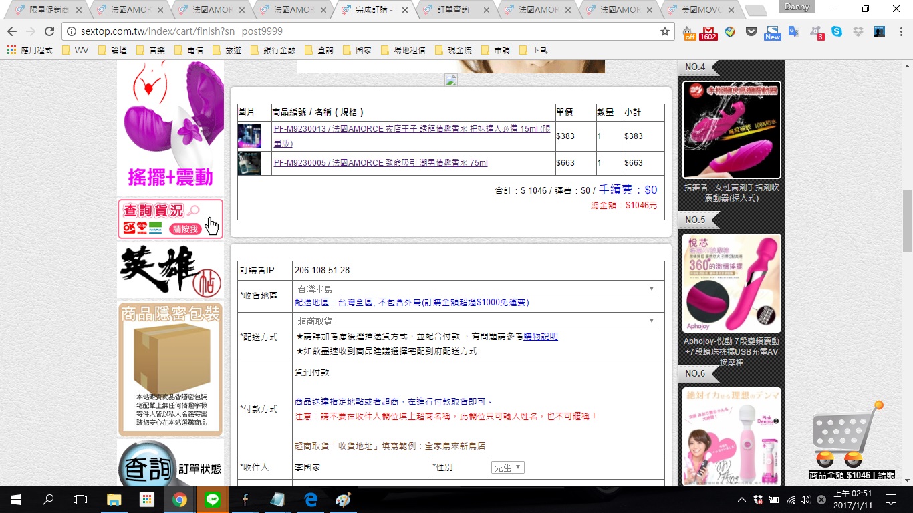Screen dimensions: 913x513
Task: Click the Skype extension icon
Action: [x=837, y=31]
